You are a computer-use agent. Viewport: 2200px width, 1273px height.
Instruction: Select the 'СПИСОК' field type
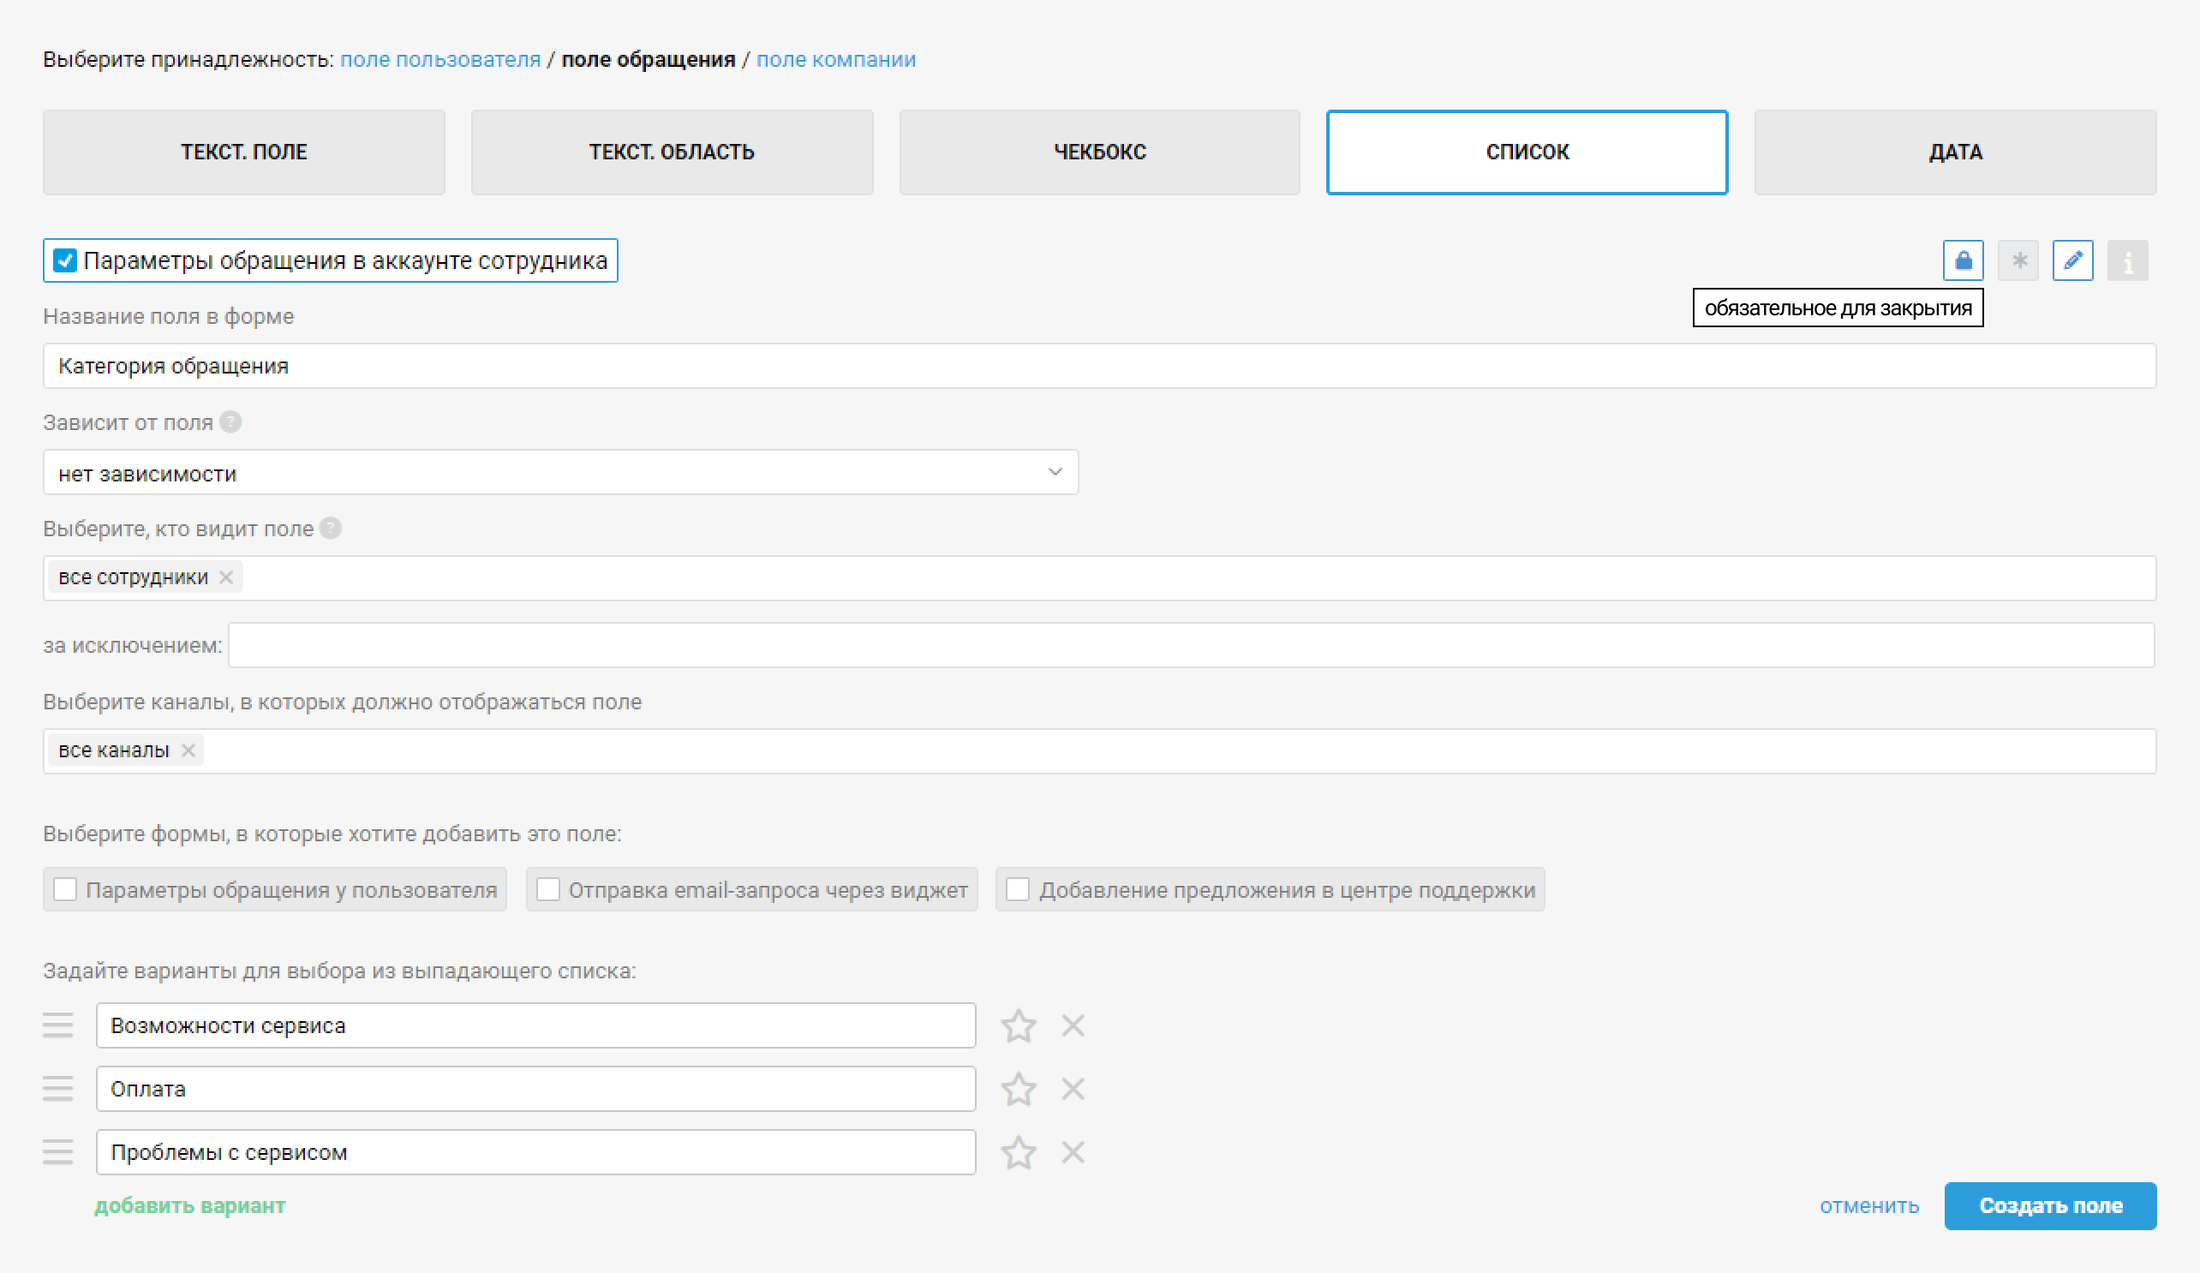pos(1527,152)
